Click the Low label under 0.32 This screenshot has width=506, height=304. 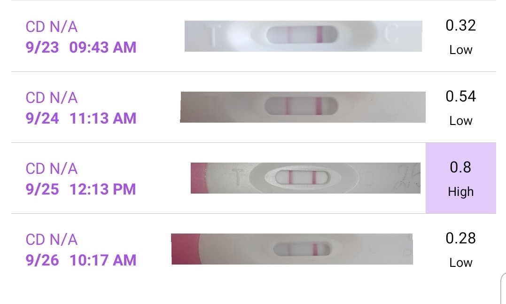pyautogui.click(x=460, y=50)
